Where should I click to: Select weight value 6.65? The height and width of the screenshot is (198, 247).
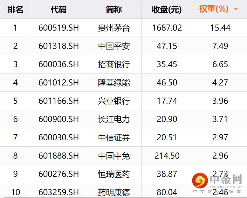pos(220,64)
